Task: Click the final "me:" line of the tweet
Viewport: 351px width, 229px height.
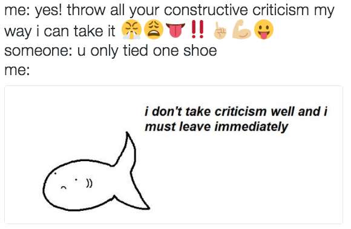Action: tap(17, 70)
